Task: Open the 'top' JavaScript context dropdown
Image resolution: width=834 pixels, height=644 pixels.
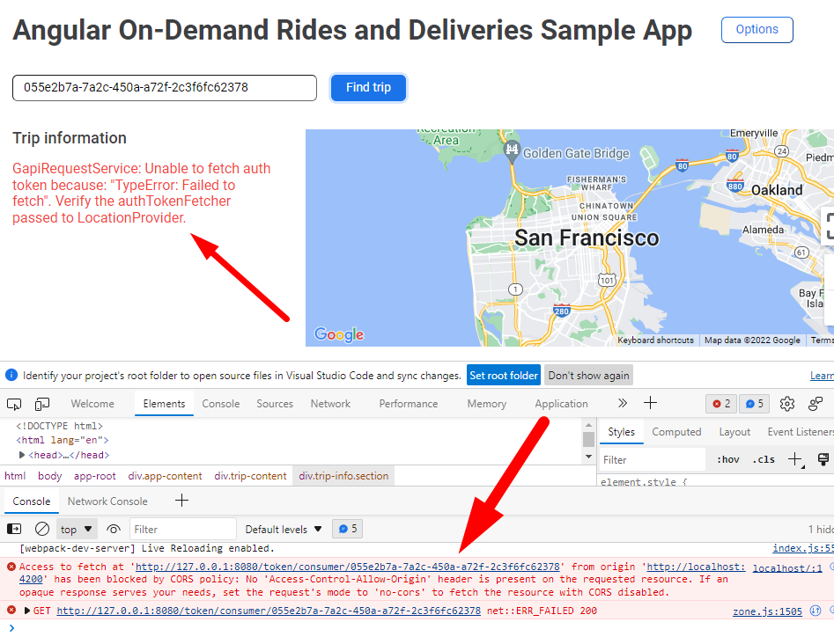Action: click(x=77, y=530)
